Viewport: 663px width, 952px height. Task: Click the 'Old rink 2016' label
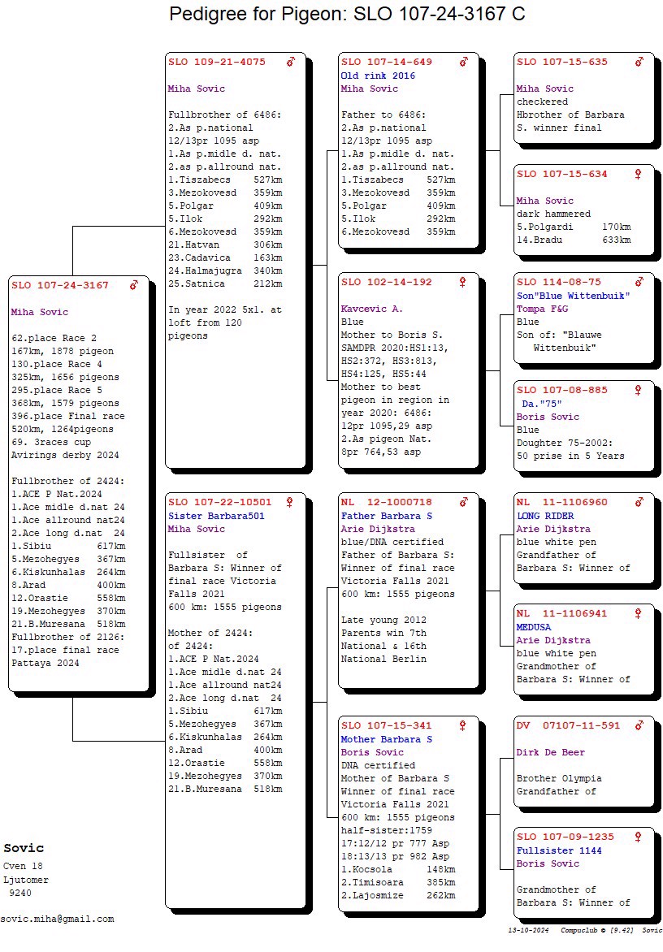378,76
